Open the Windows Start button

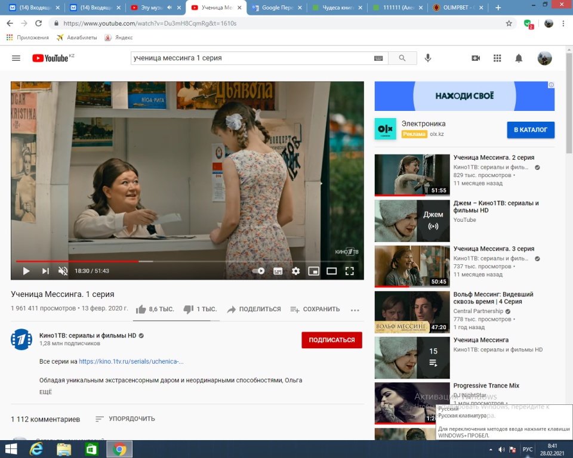tap(11, 449)
